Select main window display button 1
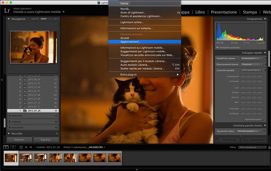The height and width of the screenshot is (171, 271). [x=6, y=147]
